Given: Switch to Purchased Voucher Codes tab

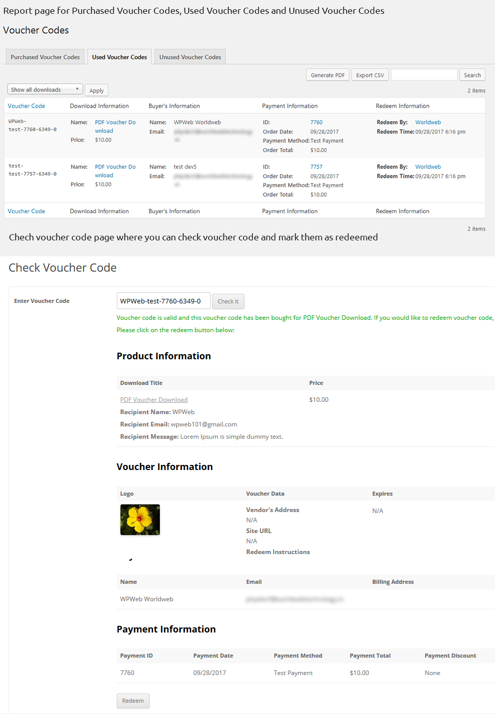Looking at the screenshot, I should [x=45, y=57].
